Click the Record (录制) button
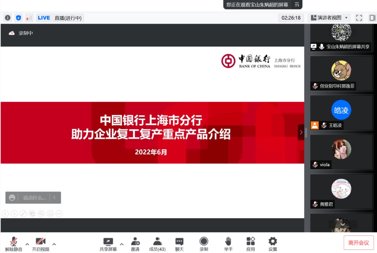Image resolution: width=377 pixels, height=253 pixels. [204, 244]
